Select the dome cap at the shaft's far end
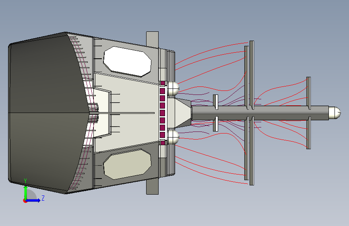Screen dimensions: 349x226 click(335, 113)
